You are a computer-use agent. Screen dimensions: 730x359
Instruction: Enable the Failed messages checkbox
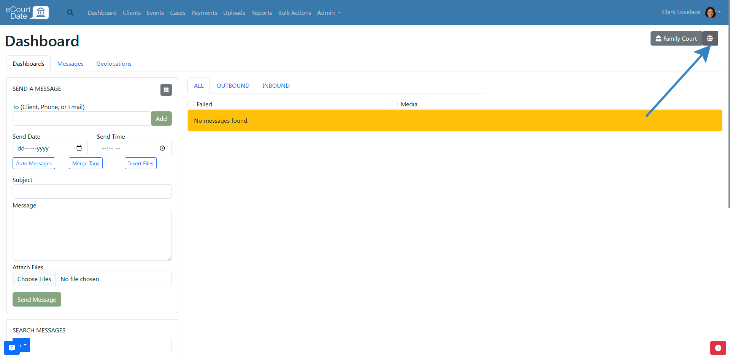pos(191,104)
